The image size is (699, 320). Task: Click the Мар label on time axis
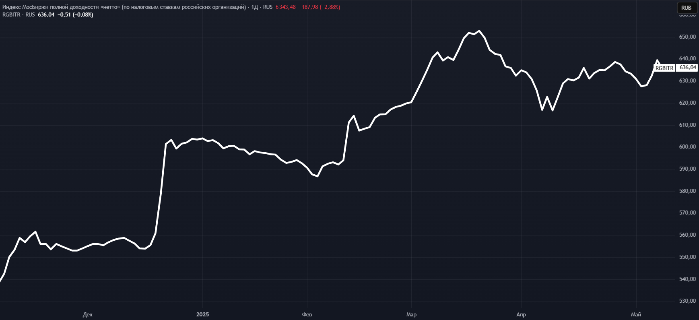click(411, 314)
